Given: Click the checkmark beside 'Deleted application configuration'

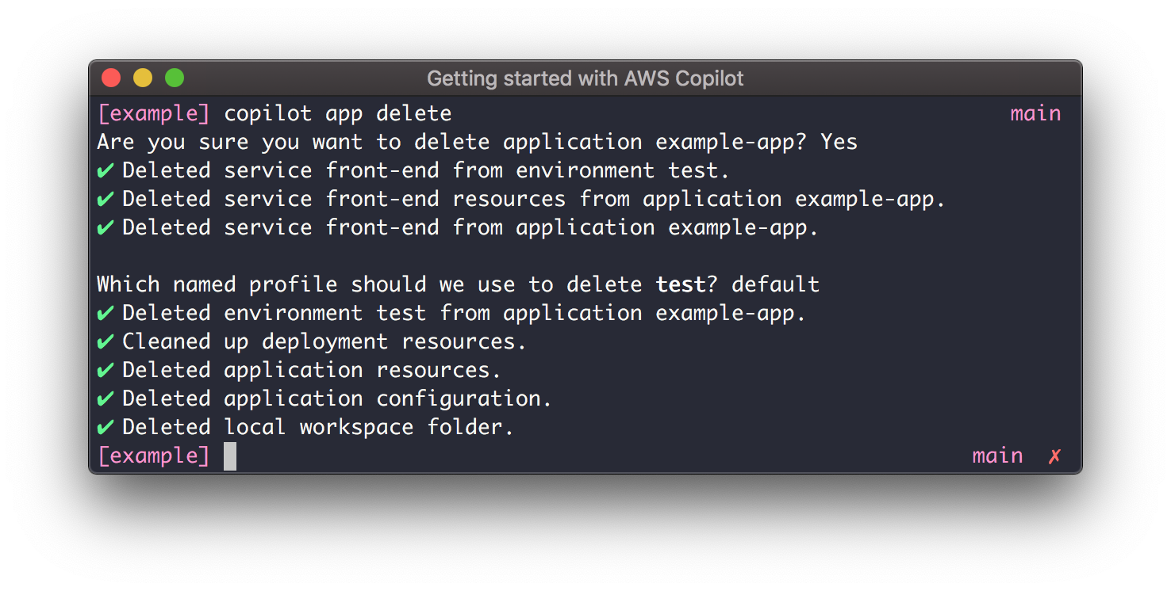Looking at the screenshot, I should (x=106, y=398).
